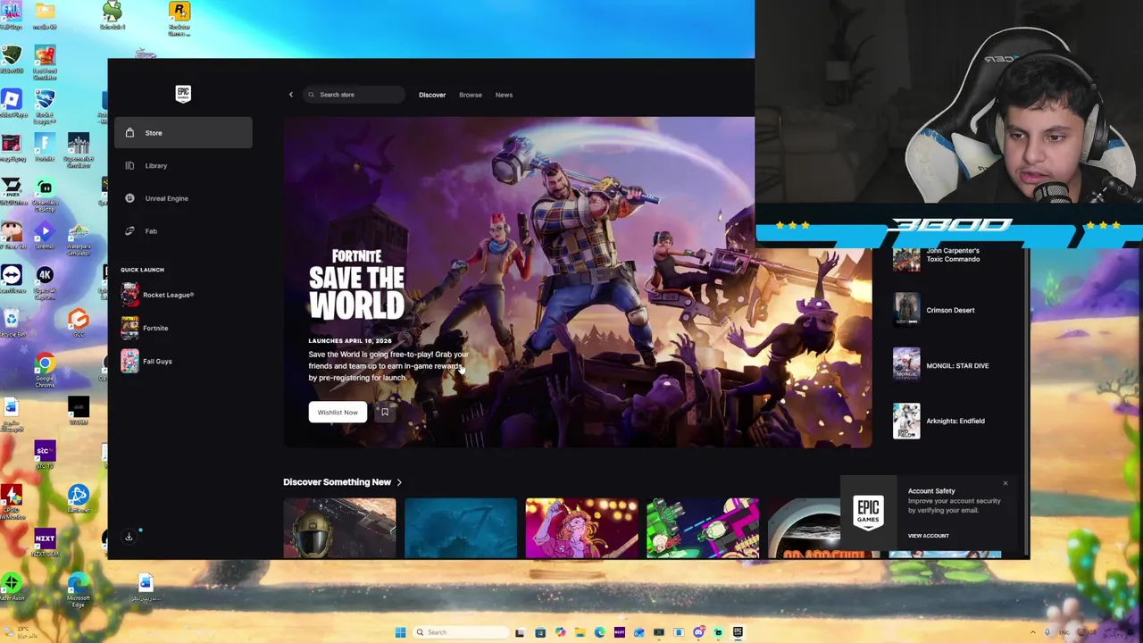Open the Windows Start menu
1143x643 pixels.
[400, 632]
